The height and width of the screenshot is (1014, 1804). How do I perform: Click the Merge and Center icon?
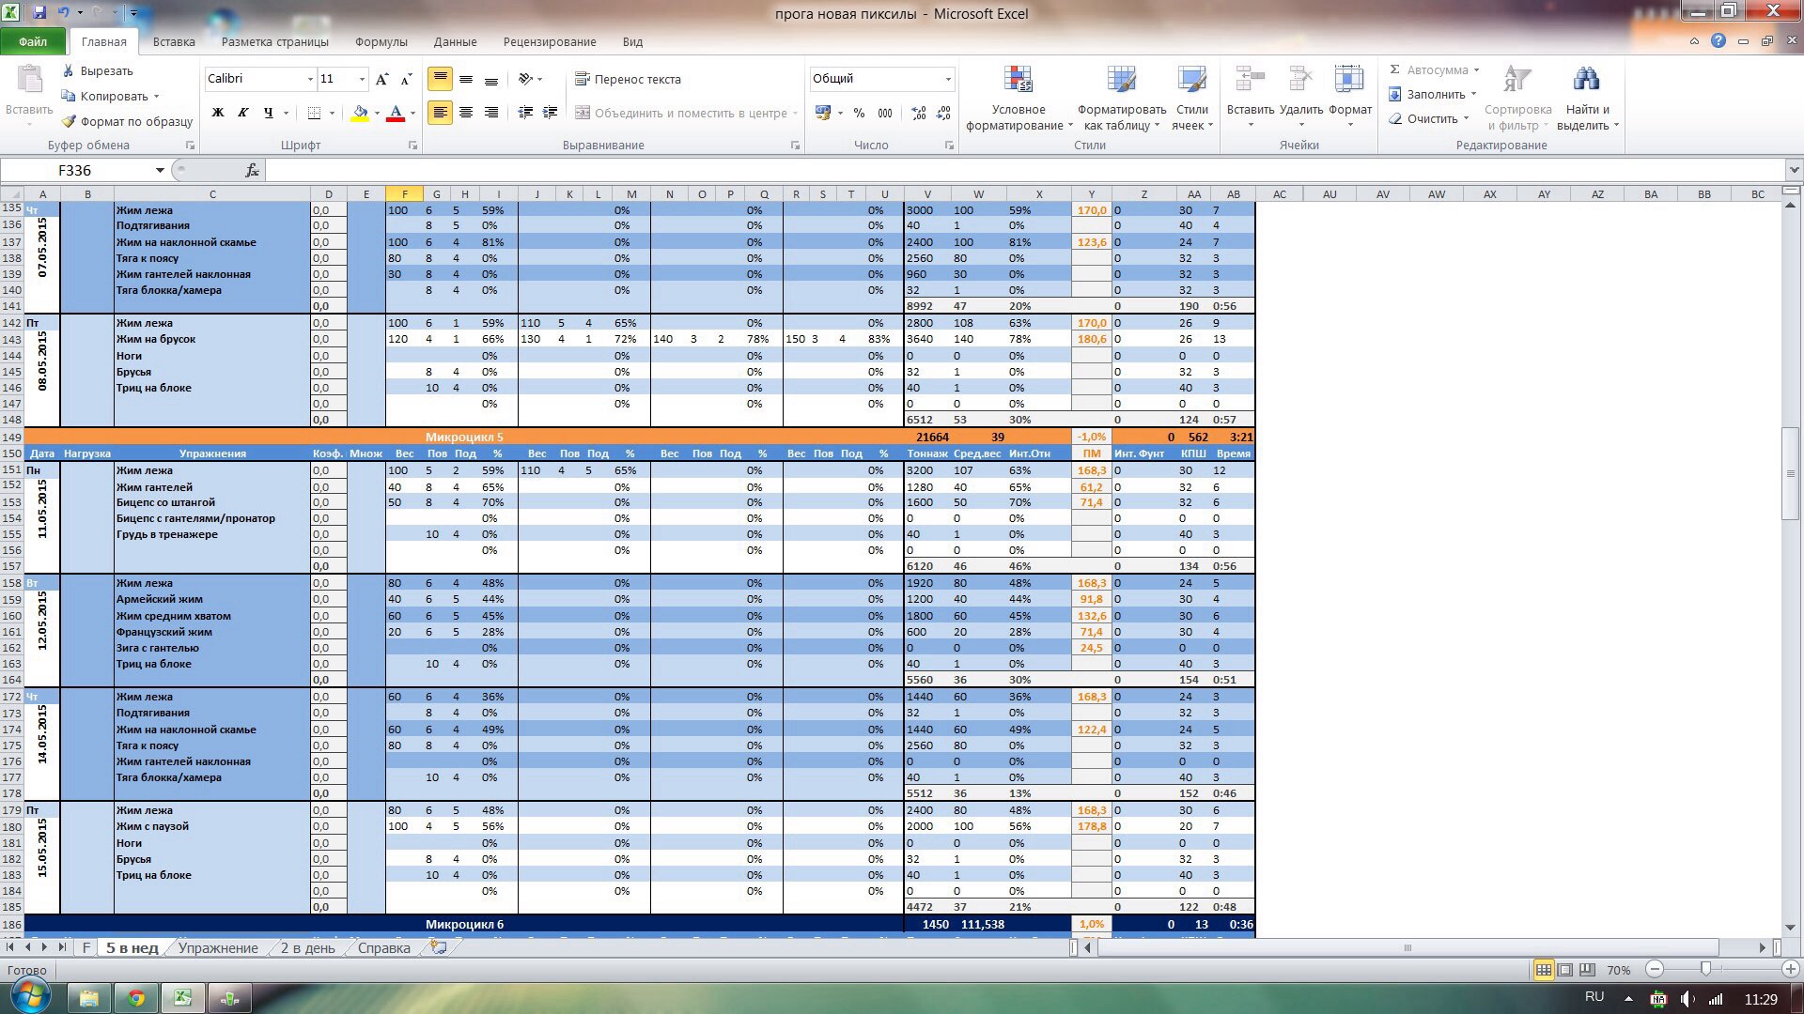(583, 113)
